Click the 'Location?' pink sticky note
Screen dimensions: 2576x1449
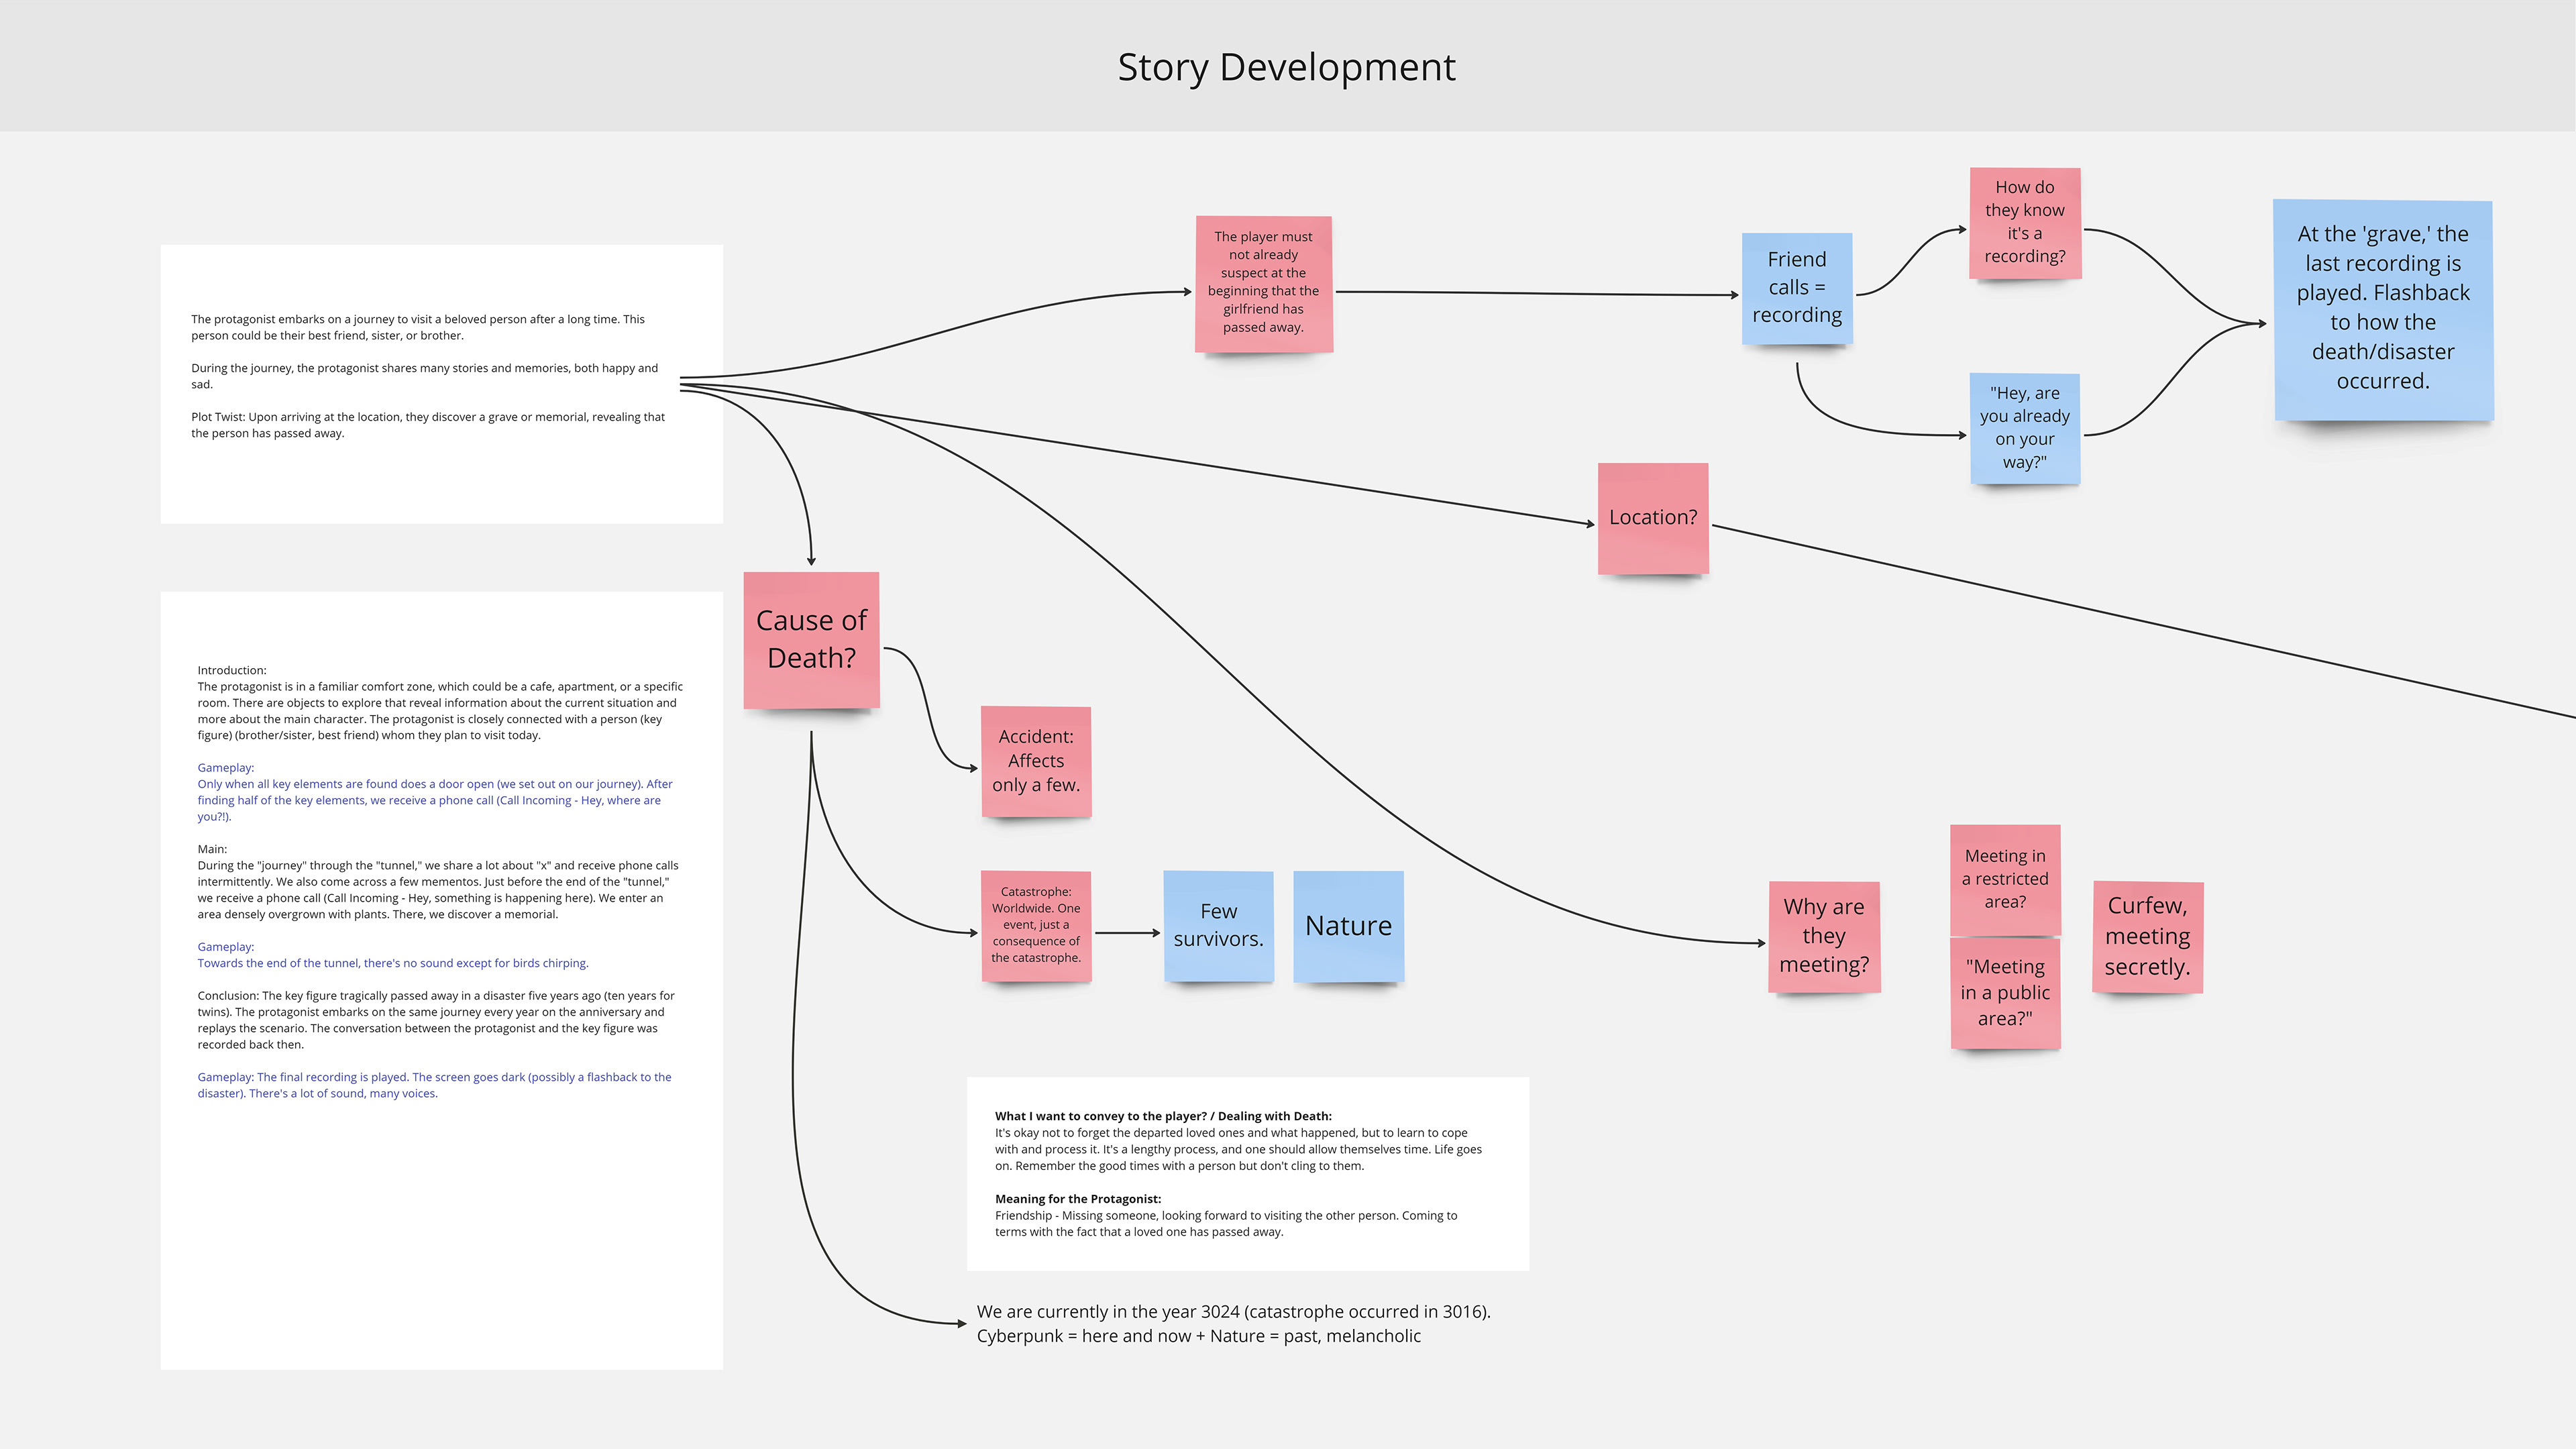pos(1652,517)
